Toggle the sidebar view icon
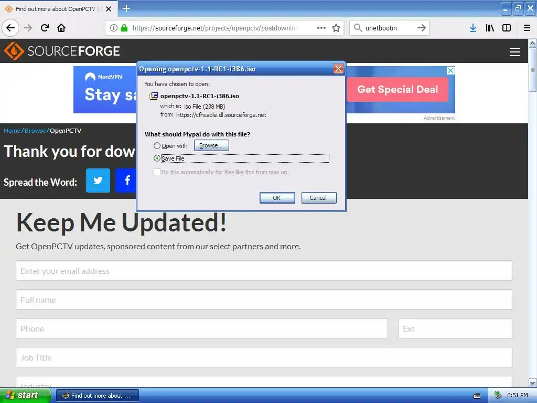Screen dimensions: 537x403 tap(507, 28)
